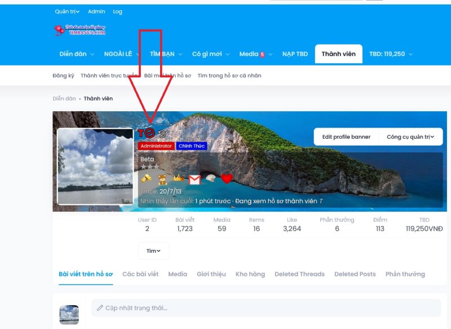Click the star rating under Beta
The width and height of the screenshot is (451, 329).
tap(150, 165)
